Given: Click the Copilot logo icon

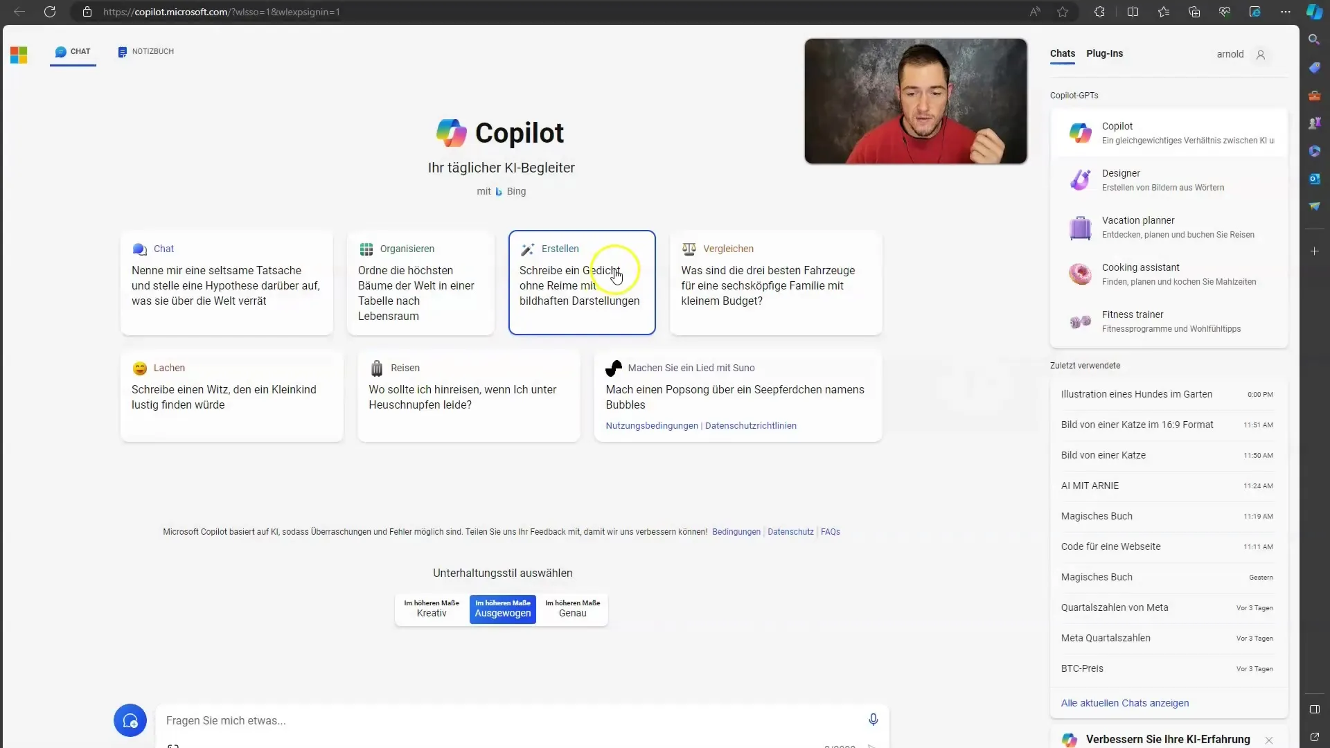Looking at the screenshot, I should [450, 134].
